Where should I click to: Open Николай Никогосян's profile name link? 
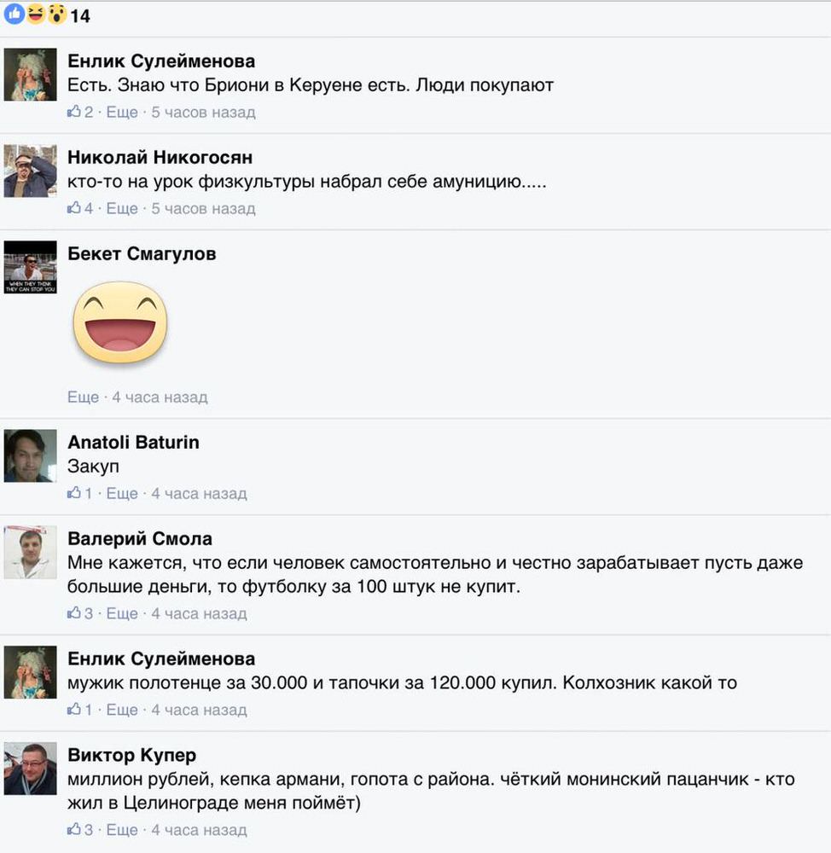point(160,157)
